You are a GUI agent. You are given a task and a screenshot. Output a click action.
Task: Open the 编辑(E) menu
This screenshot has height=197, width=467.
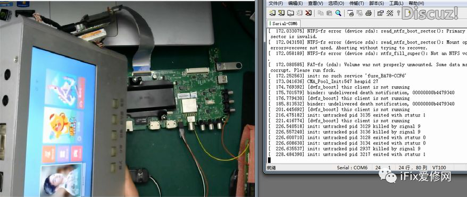[295, 3]
